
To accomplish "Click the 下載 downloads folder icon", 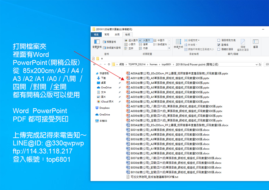I will click(x=99, y=78).
